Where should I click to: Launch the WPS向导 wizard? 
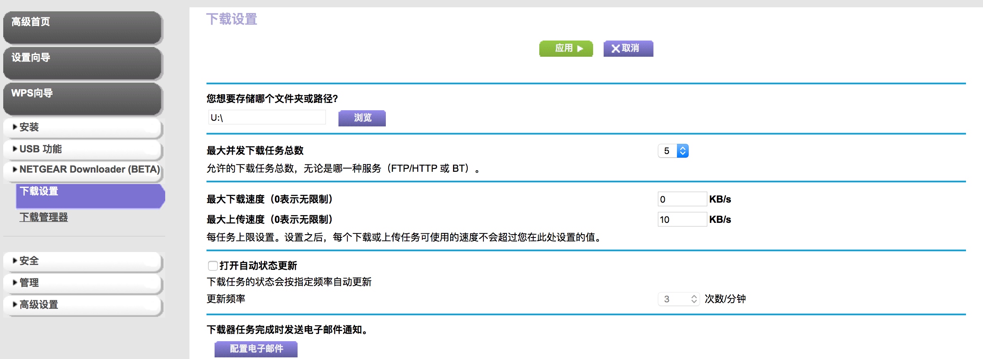pyautogui.click(x=83, y=99)
